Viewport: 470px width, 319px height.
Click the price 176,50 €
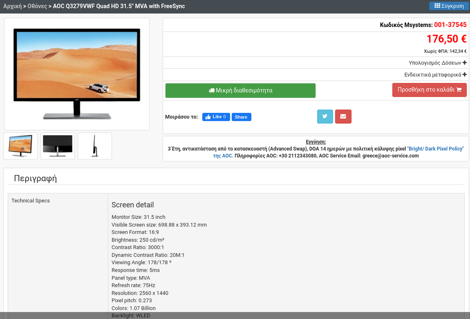coord(447,39)
